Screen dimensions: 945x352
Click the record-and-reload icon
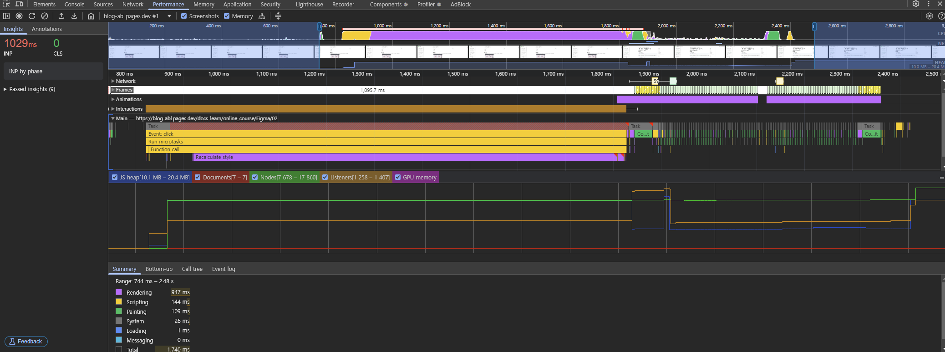pyautogui.click(x=32, y=16)
